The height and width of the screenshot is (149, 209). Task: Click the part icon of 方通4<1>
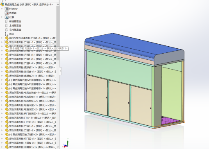pyautogui.click(x=7, y=59)
